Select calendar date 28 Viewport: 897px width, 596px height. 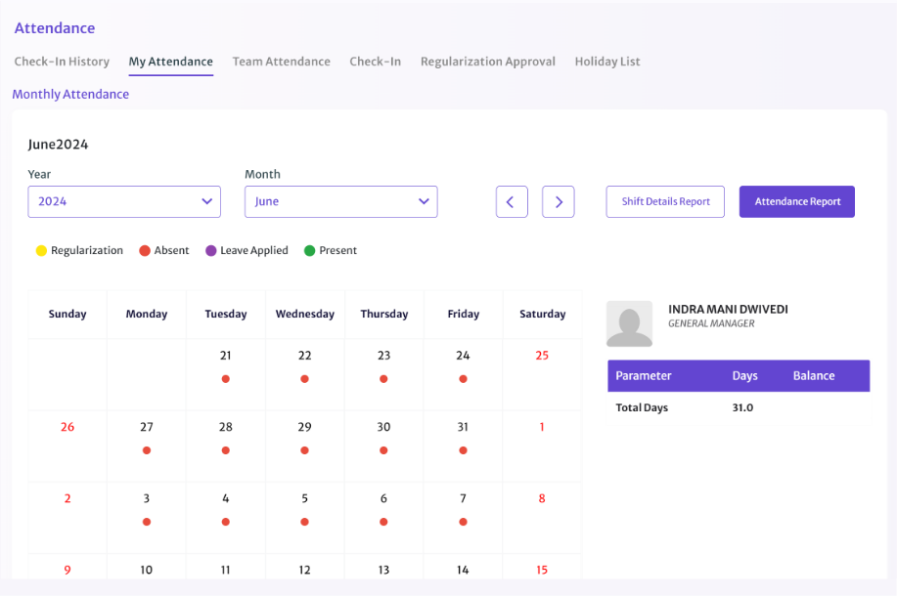click(225, 427)
